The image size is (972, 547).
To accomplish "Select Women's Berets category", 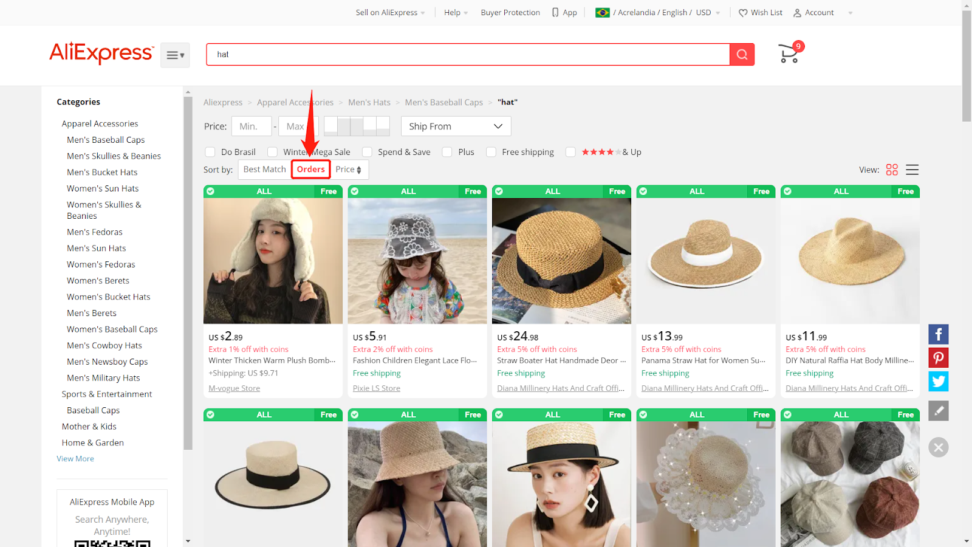I will coord(98,280).
